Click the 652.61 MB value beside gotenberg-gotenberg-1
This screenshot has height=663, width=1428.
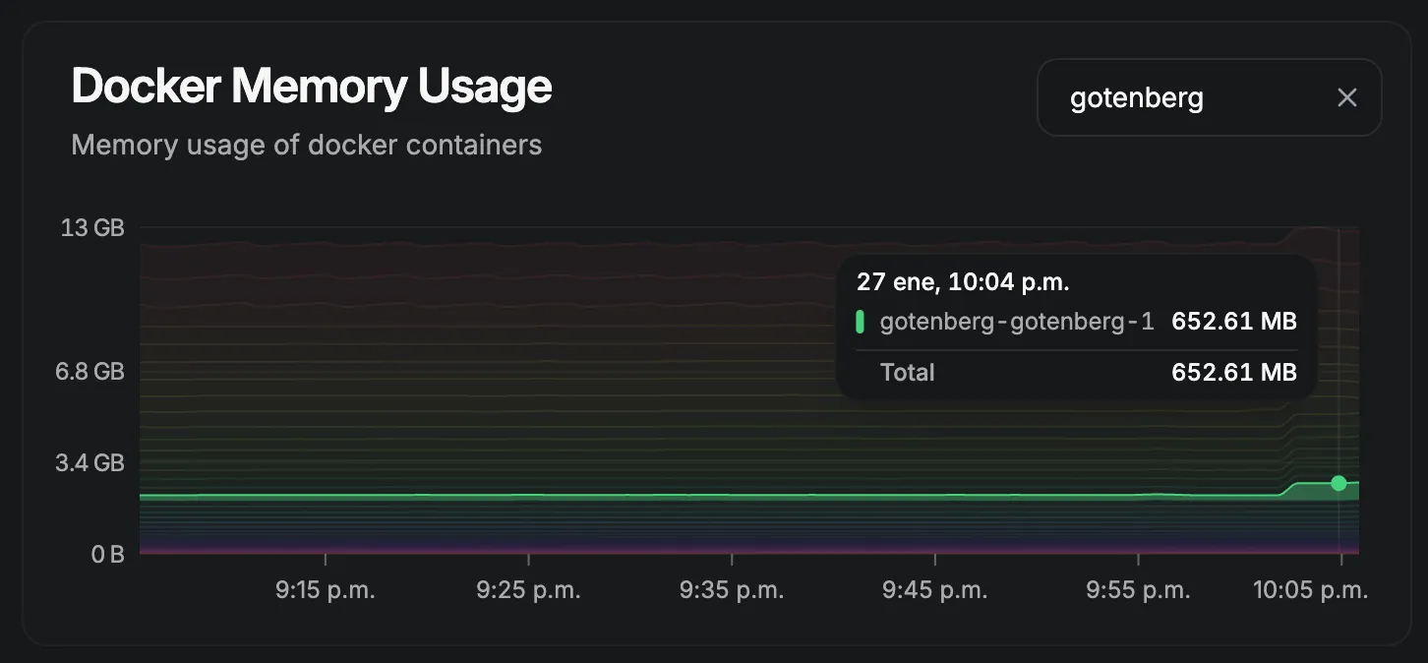tap(1234, 322)
